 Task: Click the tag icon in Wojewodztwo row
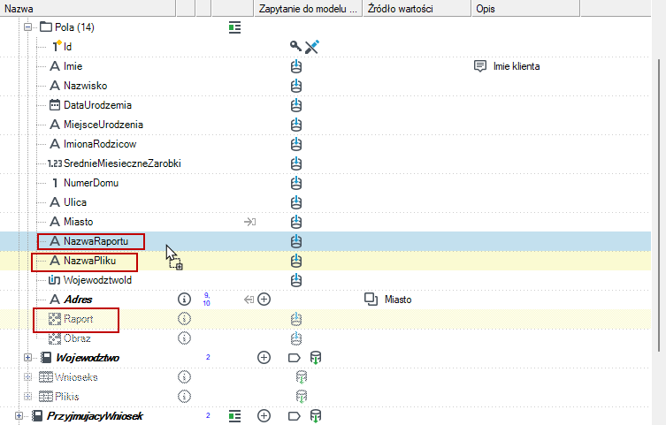295,358
